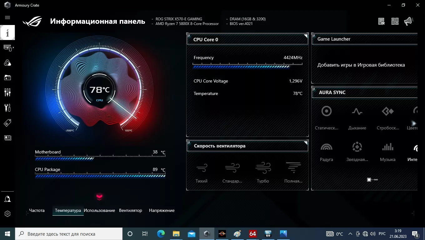Open AIDA64 from the taskbar
The image size is (425, 240).
tap(253, 234)
